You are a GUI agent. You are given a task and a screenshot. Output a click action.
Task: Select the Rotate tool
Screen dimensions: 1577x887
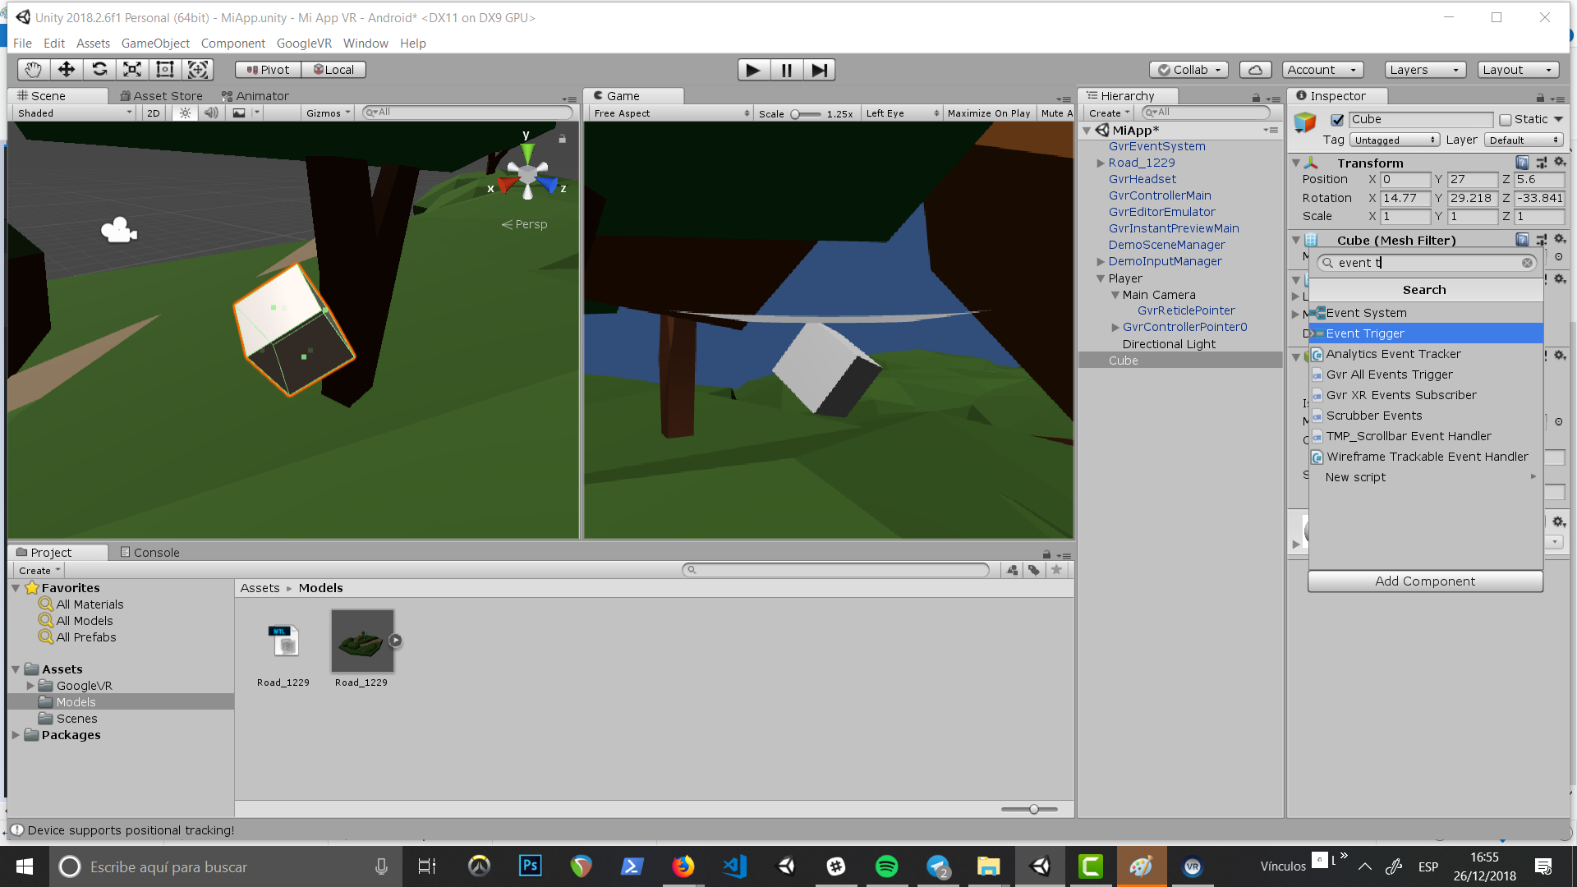click(99, 70)
